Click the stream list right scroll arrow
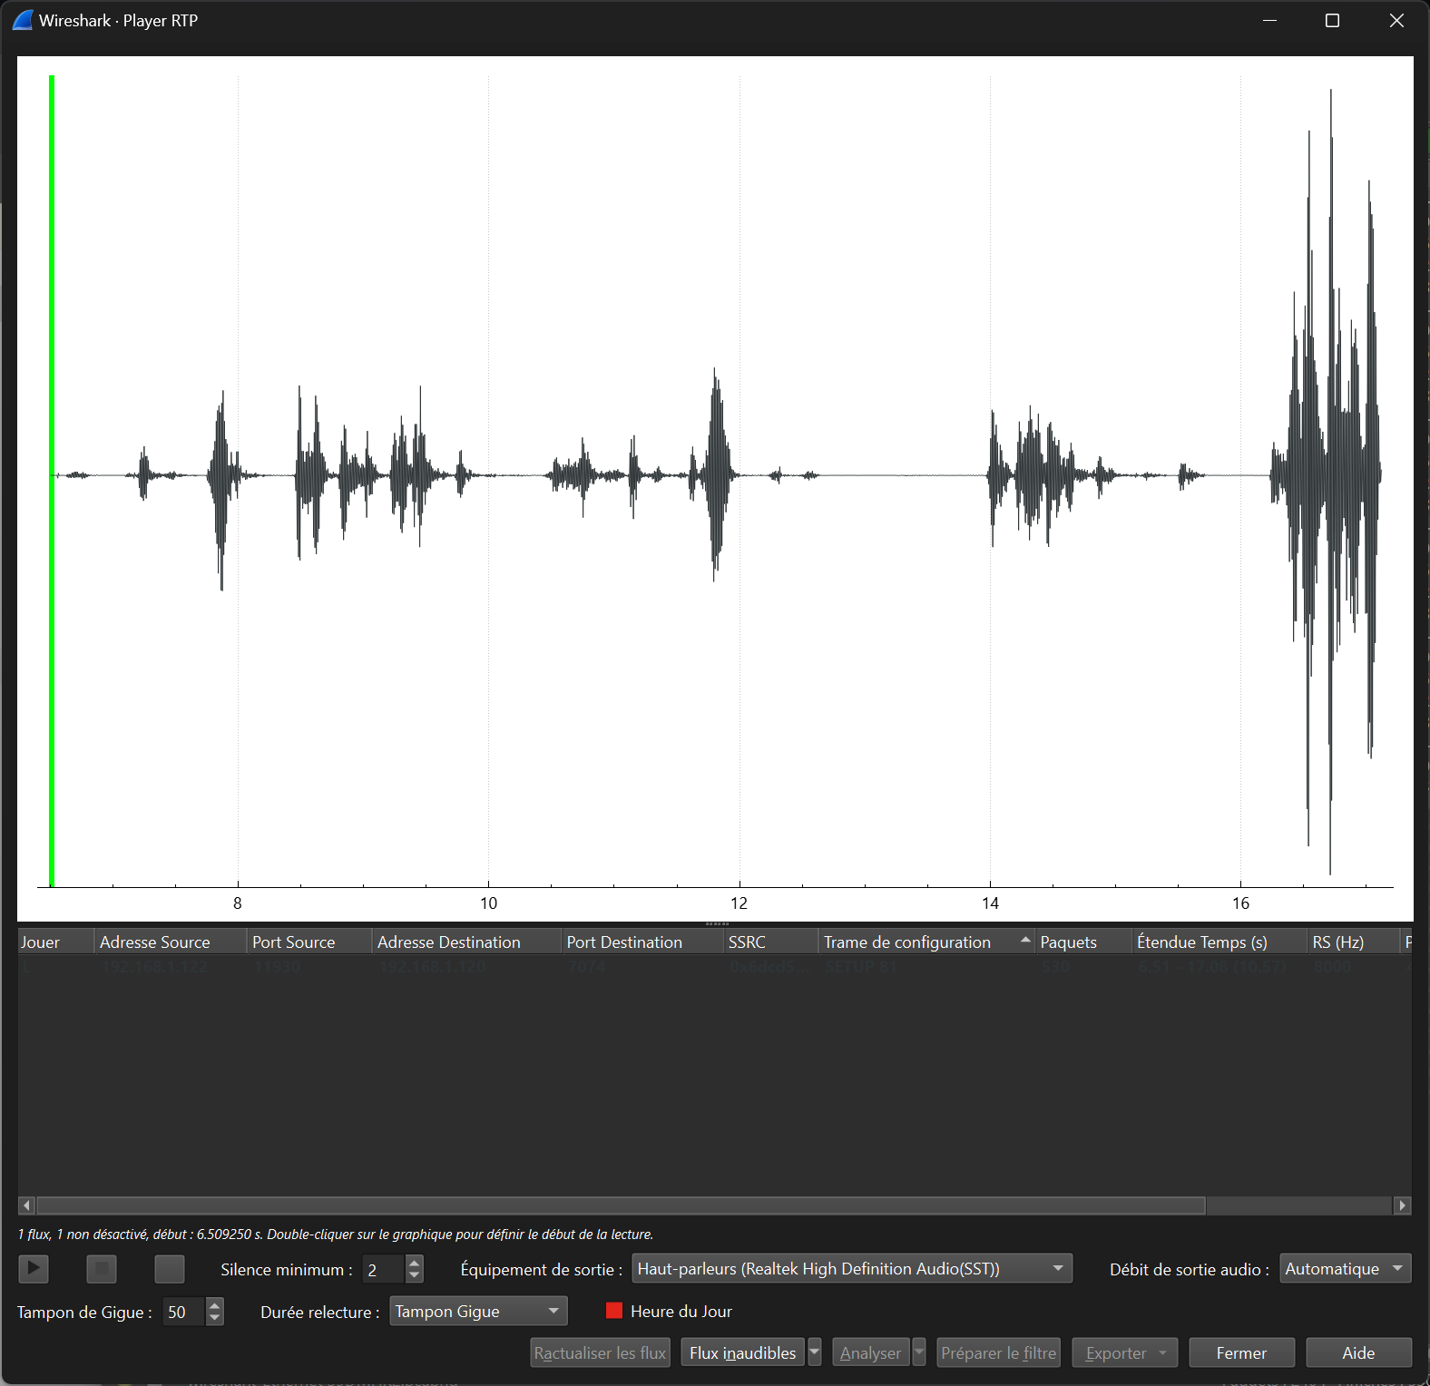 pos(1403,1205)
